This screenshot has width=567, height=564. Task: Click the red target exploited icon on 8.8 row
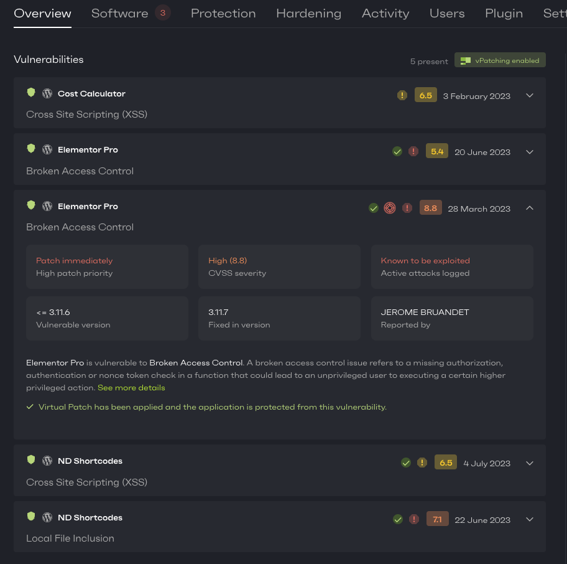(390, 209)
